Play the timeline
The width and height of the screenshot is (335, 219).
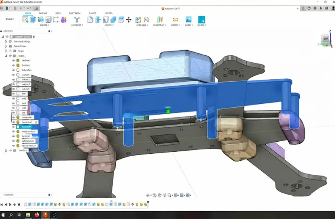pyautogui.click(x=10, y=205)
